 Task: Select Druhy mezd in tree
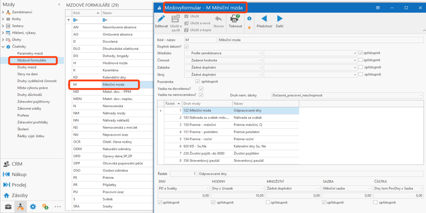point(27,67)
